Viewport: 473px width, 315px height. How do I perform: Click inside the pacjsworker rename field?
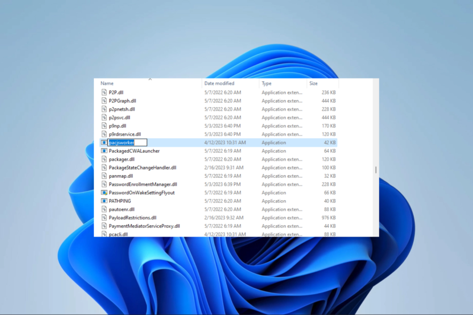(127, 143)
